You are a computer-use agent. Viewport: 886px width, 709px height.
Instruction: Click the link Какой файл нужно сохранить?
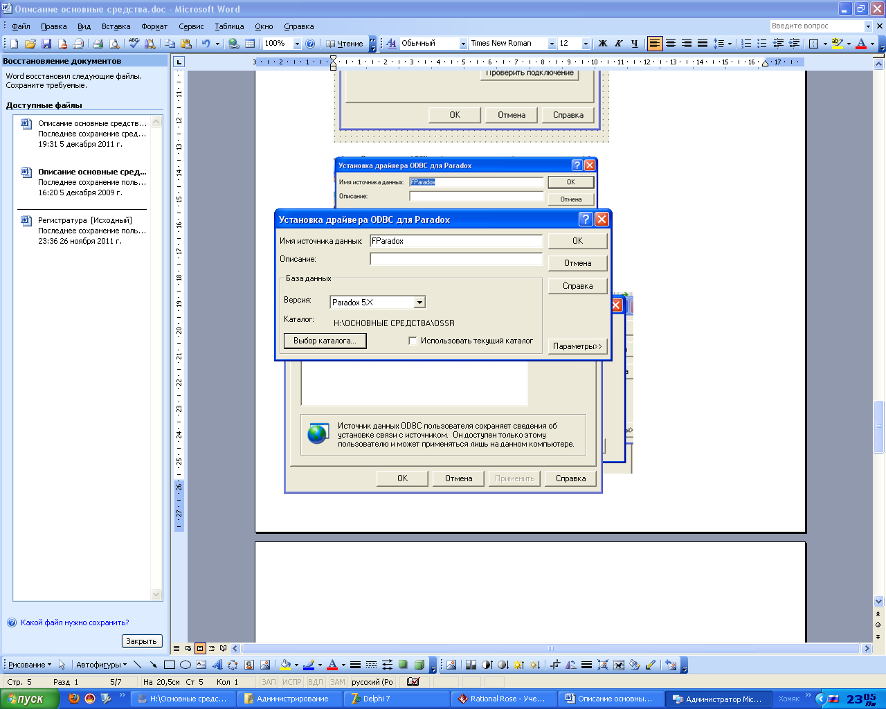click(75, 622)
